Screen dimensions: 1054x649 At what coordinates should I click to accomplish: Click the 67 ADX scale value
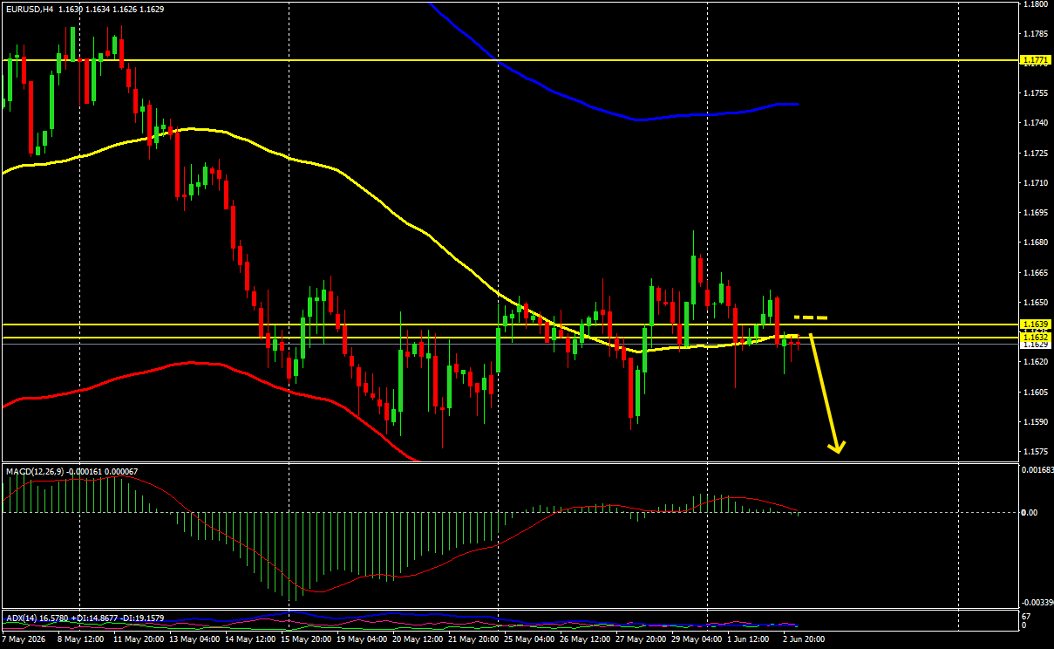coord(1027,617)
